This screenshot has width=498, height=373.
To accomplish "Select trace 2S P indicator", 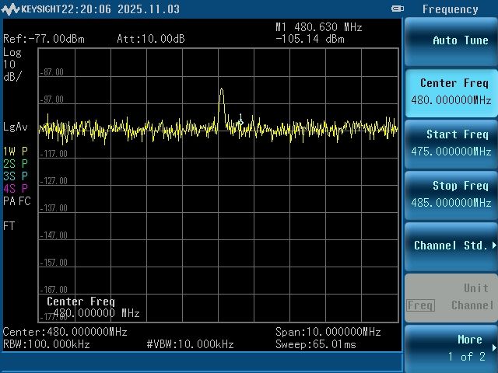I will (16, 164).
